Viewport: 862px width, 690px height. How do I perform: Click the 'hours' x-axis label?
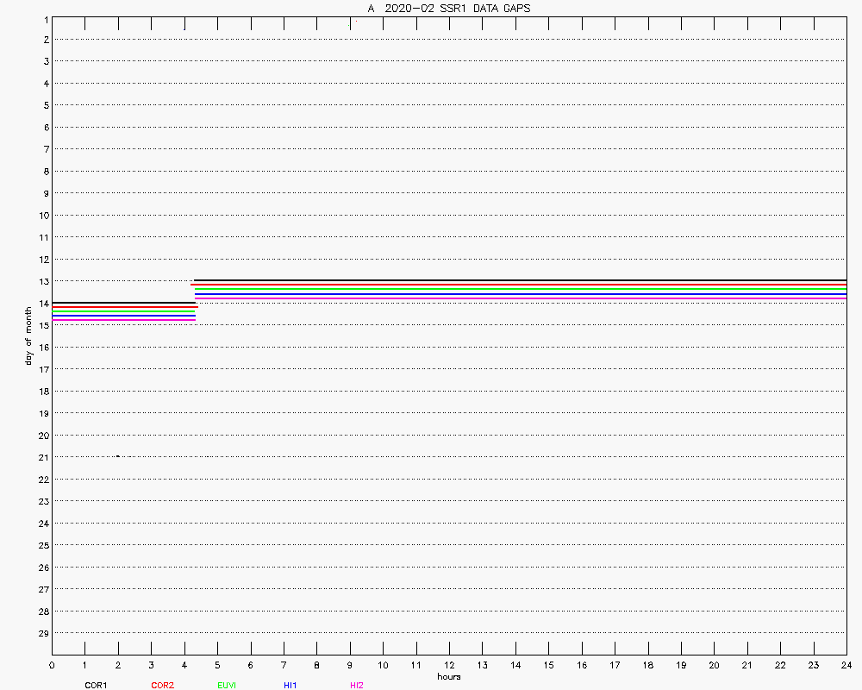click(448, 677)
